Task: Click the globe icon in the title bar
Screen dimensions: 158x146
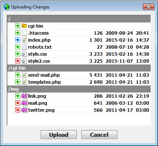Action: click(7, 7)
